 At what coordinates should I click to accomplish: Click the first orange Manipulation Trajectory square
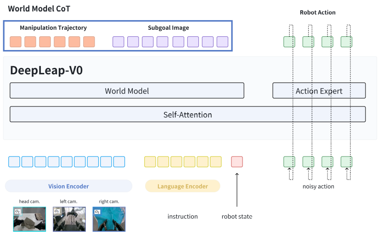[x=16, y=42]
